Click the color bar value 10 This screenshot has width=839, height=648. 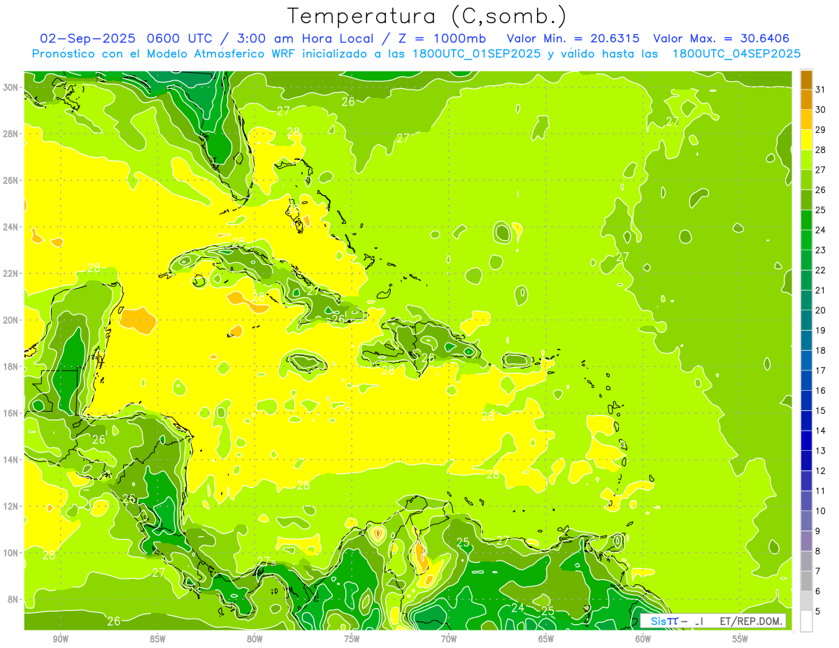[821, 511]
